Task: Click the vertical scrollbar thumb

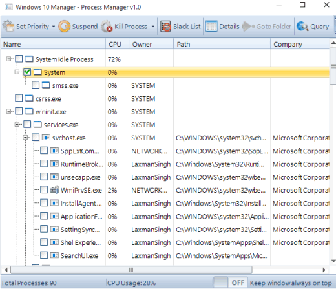Action: click(333, 66)
